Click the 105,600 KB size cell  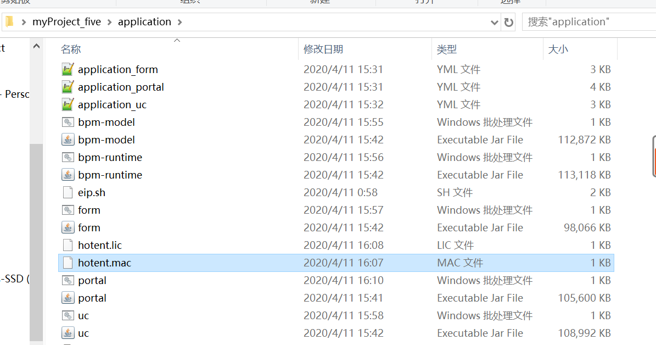pos(585,298)
